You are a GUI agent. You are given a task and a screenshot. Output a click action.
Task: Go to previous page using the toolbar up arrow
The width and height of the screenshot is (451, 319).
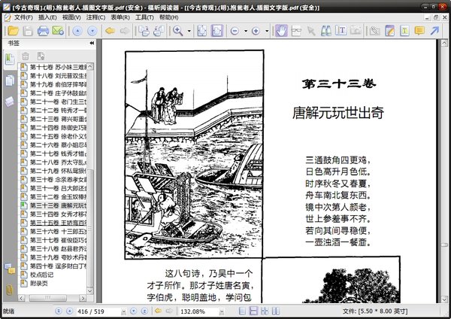coord(77,31)
